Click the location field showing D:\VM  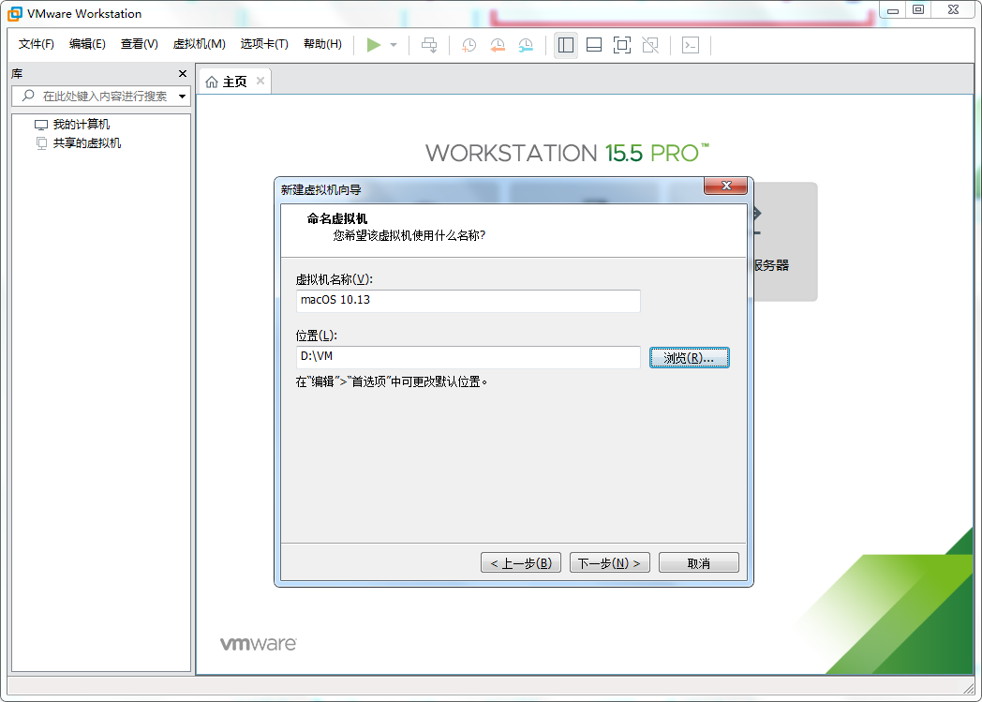click(x=468, y=357)
